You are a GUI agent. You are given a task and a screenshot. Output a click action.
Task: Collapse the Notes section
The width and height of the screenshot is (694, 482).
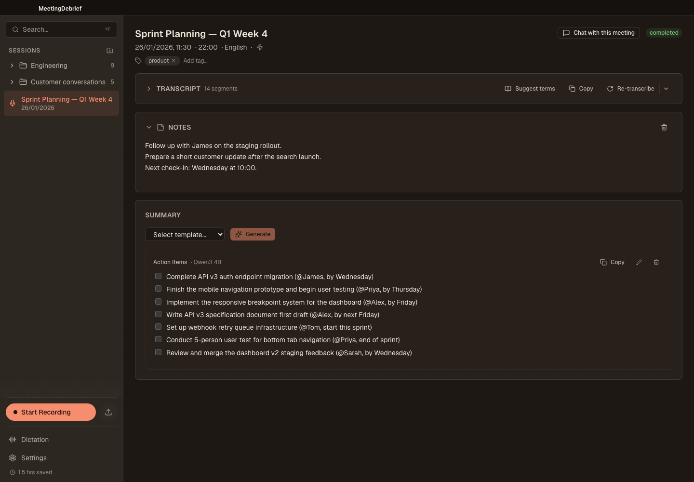point(149,127)
